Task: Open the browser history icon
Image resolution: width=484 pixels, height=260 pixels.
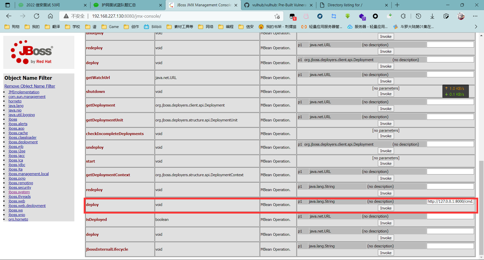Action: 418,16
